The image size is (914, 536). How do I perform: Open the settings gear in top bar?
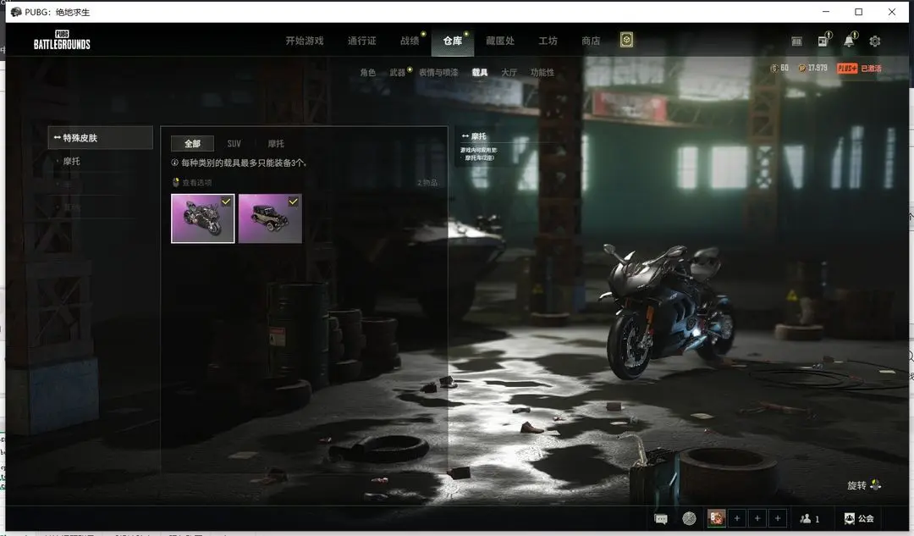pyautogui.click(x=874, y=41)
